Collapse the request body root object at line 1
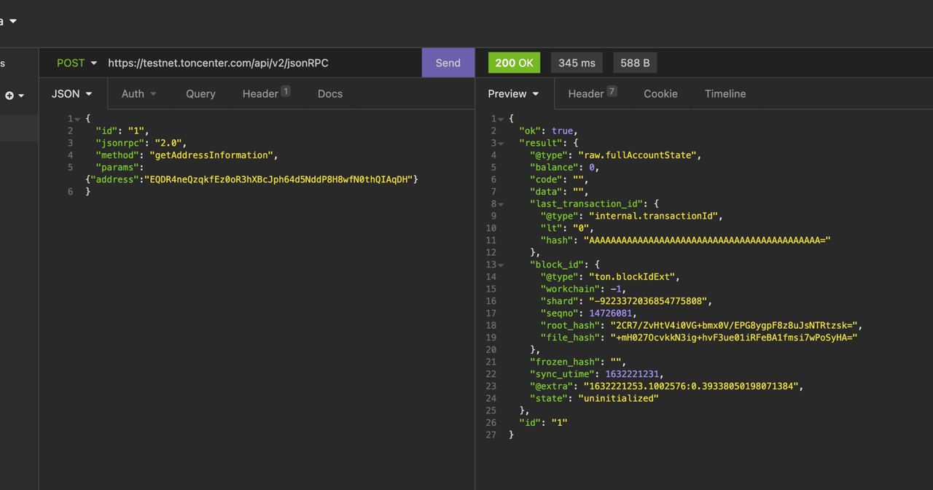This screenshot has height=490, width=933. click(x=77, y=119)
